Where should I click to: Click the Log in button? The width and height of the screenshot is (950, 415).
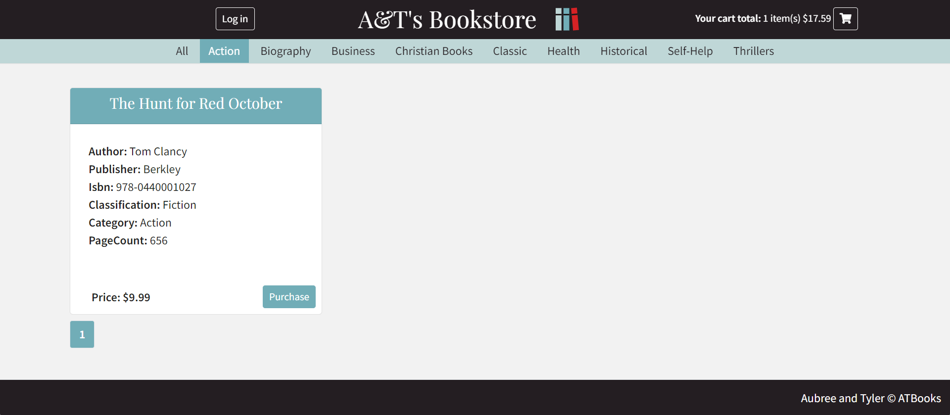click(x=235, y=19)
